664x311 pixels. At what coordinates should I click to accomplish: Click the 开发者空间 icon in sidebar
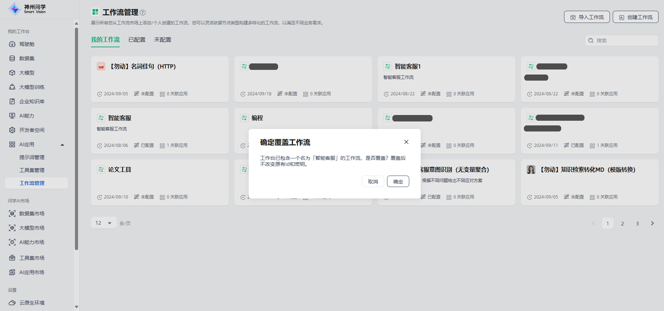[12, 130]
